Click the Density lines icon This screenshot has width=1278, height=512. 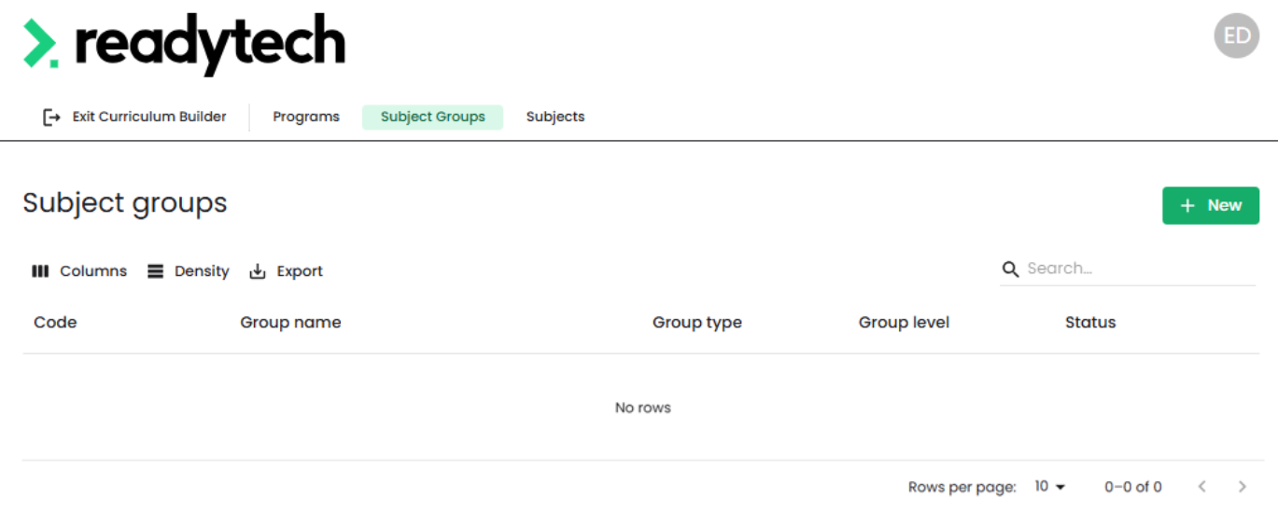155,271
